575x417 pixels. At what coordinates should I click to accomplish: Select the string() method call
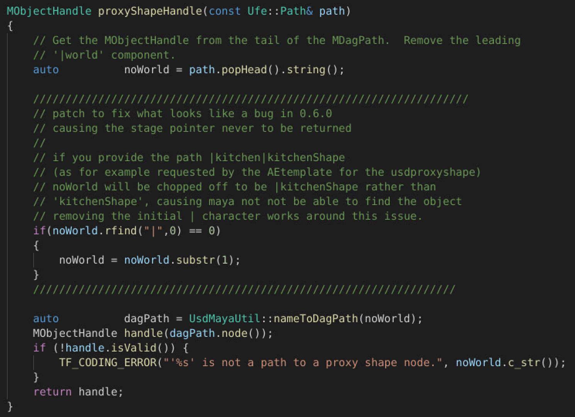305,69
